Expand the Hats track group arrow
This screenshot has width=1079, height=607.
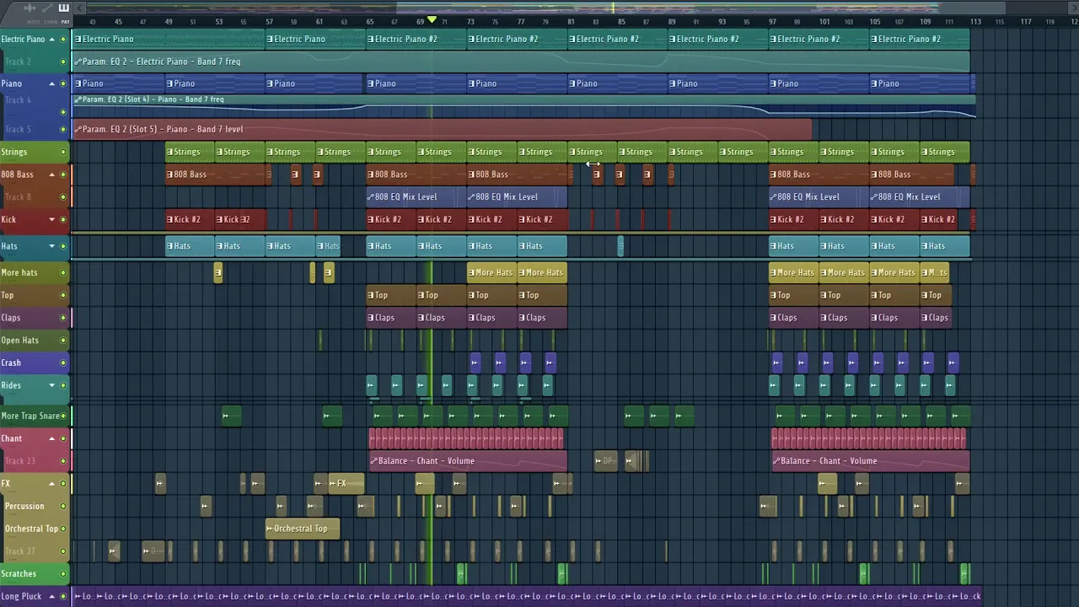coord(51,245)
